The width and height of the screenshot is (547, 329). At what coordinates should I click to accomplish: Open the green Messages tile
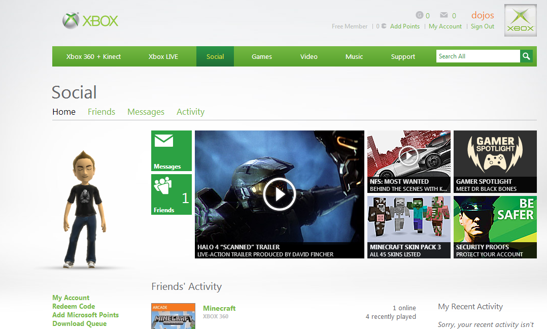pyautogui.click(x=172, y=151)
